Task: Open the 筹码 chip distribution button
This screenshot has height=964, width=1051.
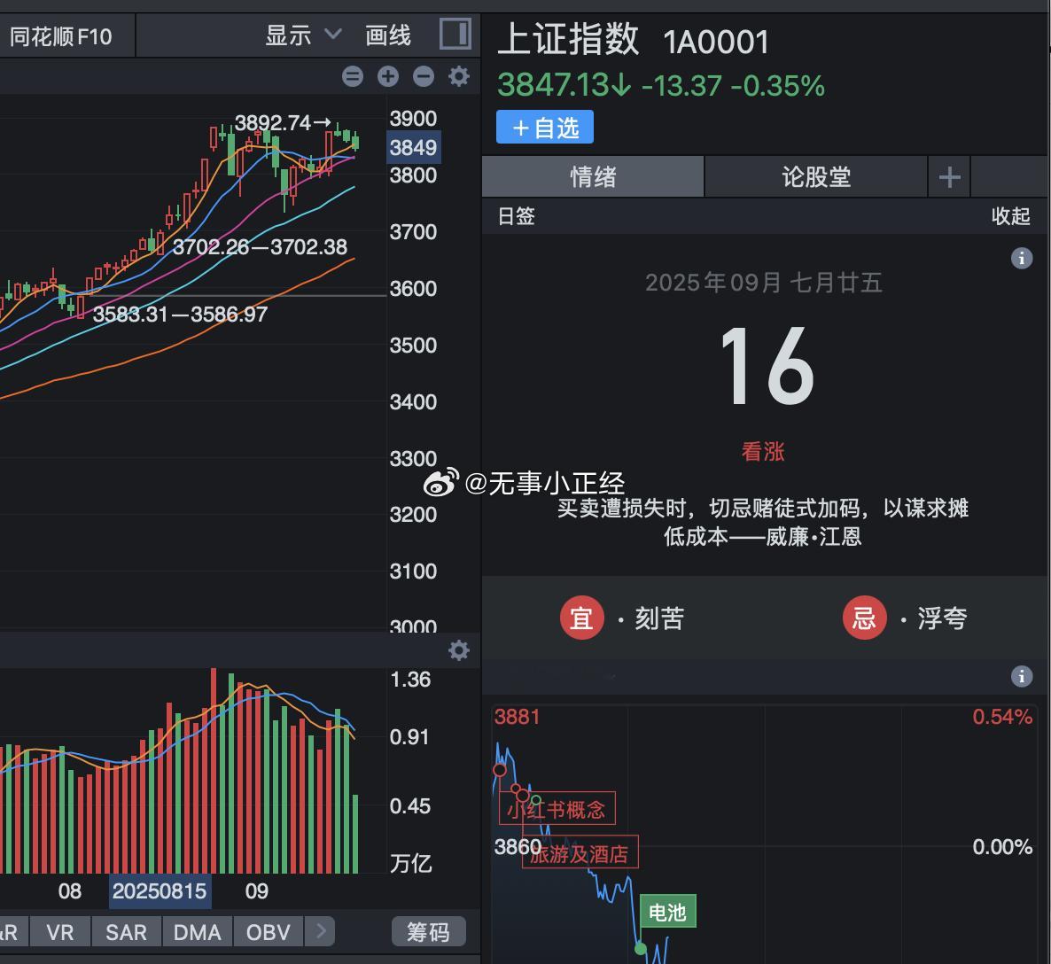Action: 428,932
